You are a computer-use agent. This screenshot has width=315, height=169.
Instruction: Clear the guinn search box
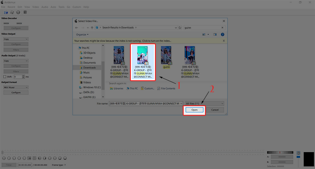coord(222,28)
